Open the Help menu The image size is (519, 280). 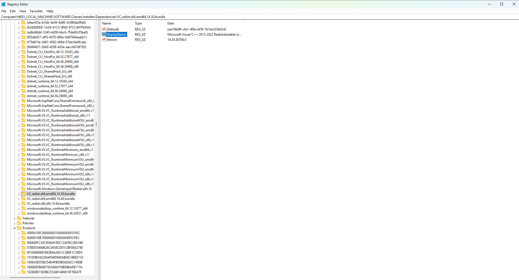pyautogui.click(x=50, y=11)
